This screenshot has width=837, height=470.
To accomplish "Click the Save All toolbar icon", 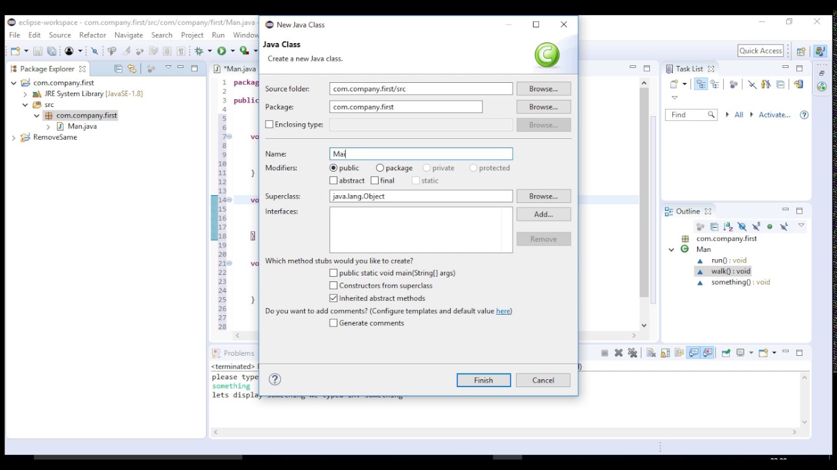I will pos(52,51).
